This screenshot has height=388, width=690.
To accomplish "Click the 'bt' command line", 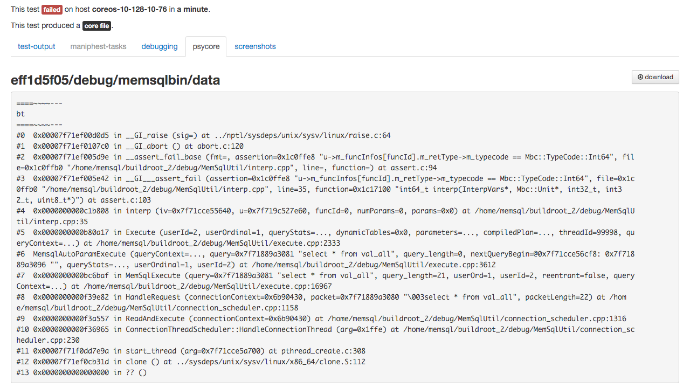I will point(20,114).
